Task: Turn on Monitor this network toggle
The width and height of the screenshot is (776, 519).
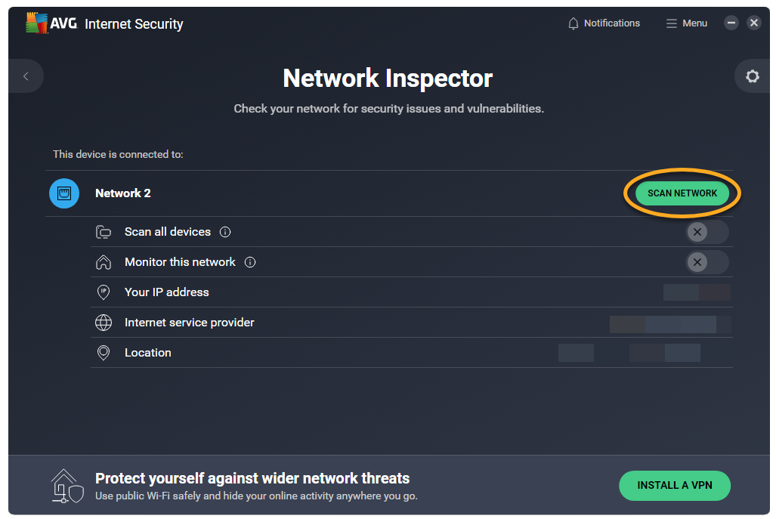Action: pyautogui.click(x=706, y=262)
